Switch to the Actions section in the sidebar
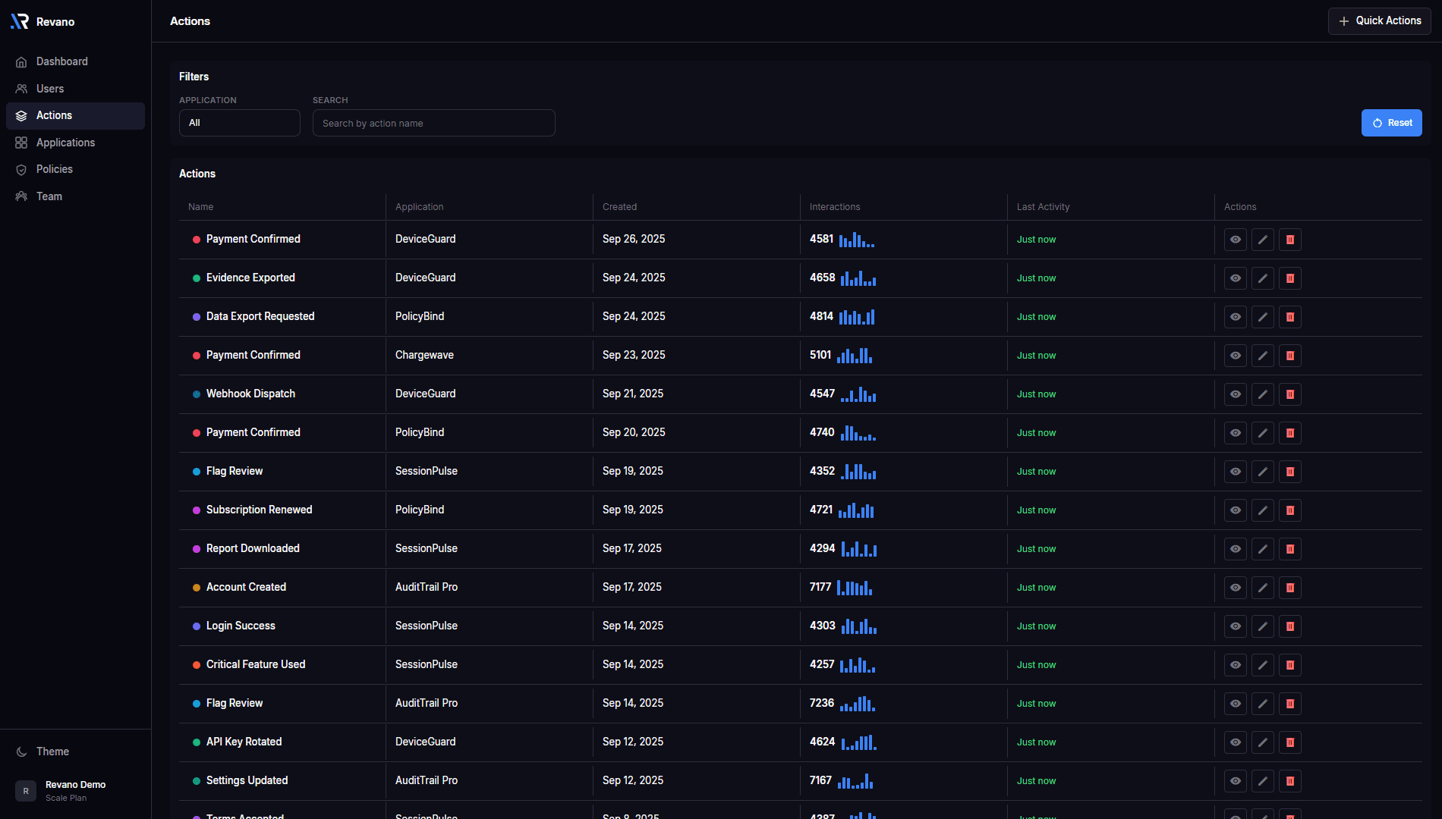 pos(54,115)
